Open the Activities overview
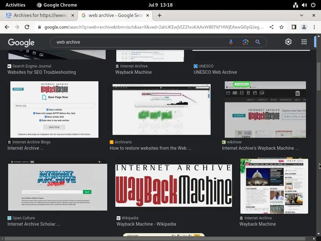 [15, 5]
